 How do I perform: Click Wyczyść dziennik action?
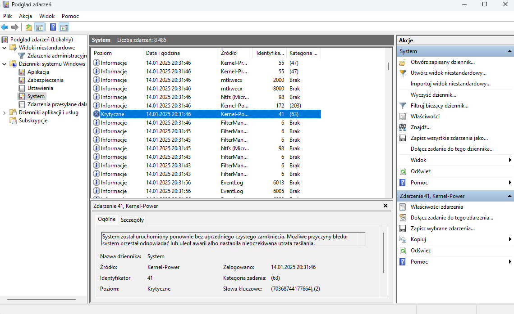tap(433, 95)
